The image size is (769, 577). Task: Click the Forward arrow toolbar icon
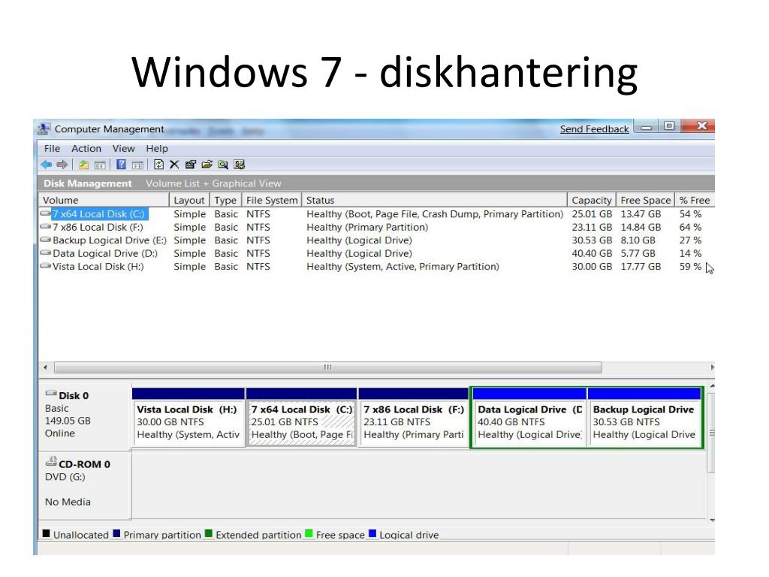coord(62,165)
